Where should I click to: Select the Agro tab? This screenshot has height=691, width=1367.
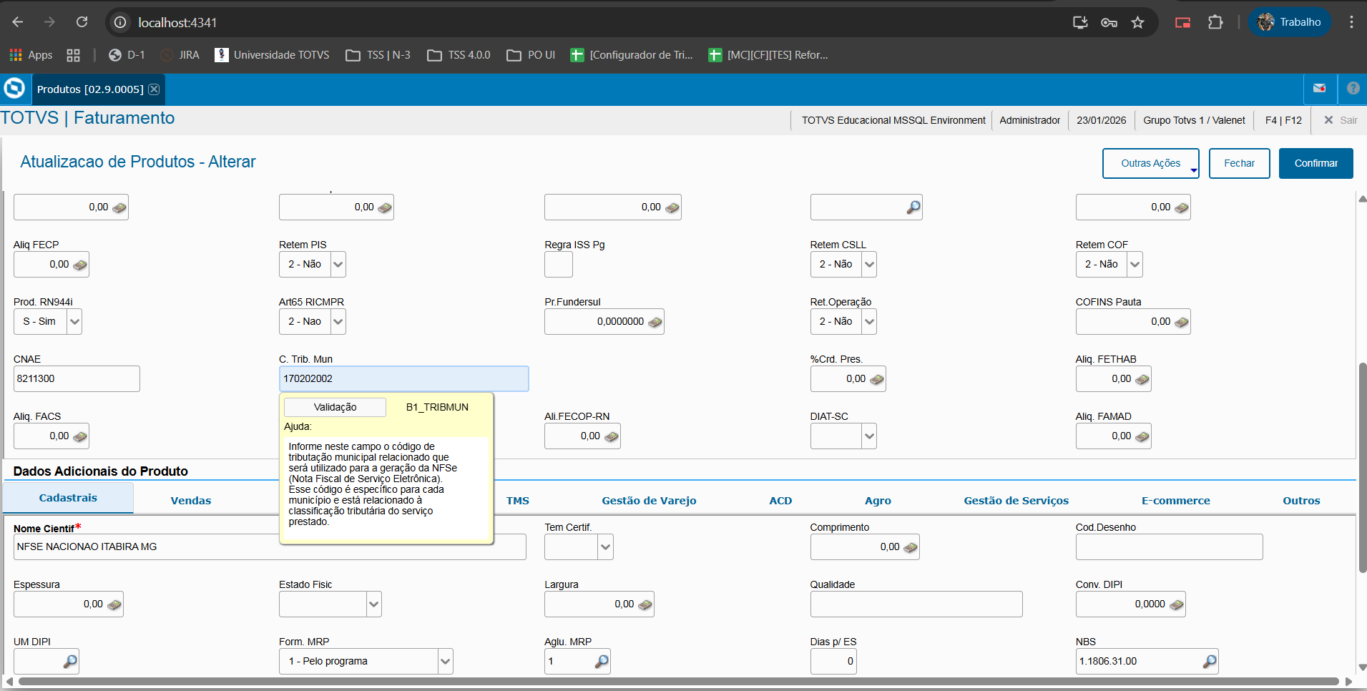(x=878, y=501)
